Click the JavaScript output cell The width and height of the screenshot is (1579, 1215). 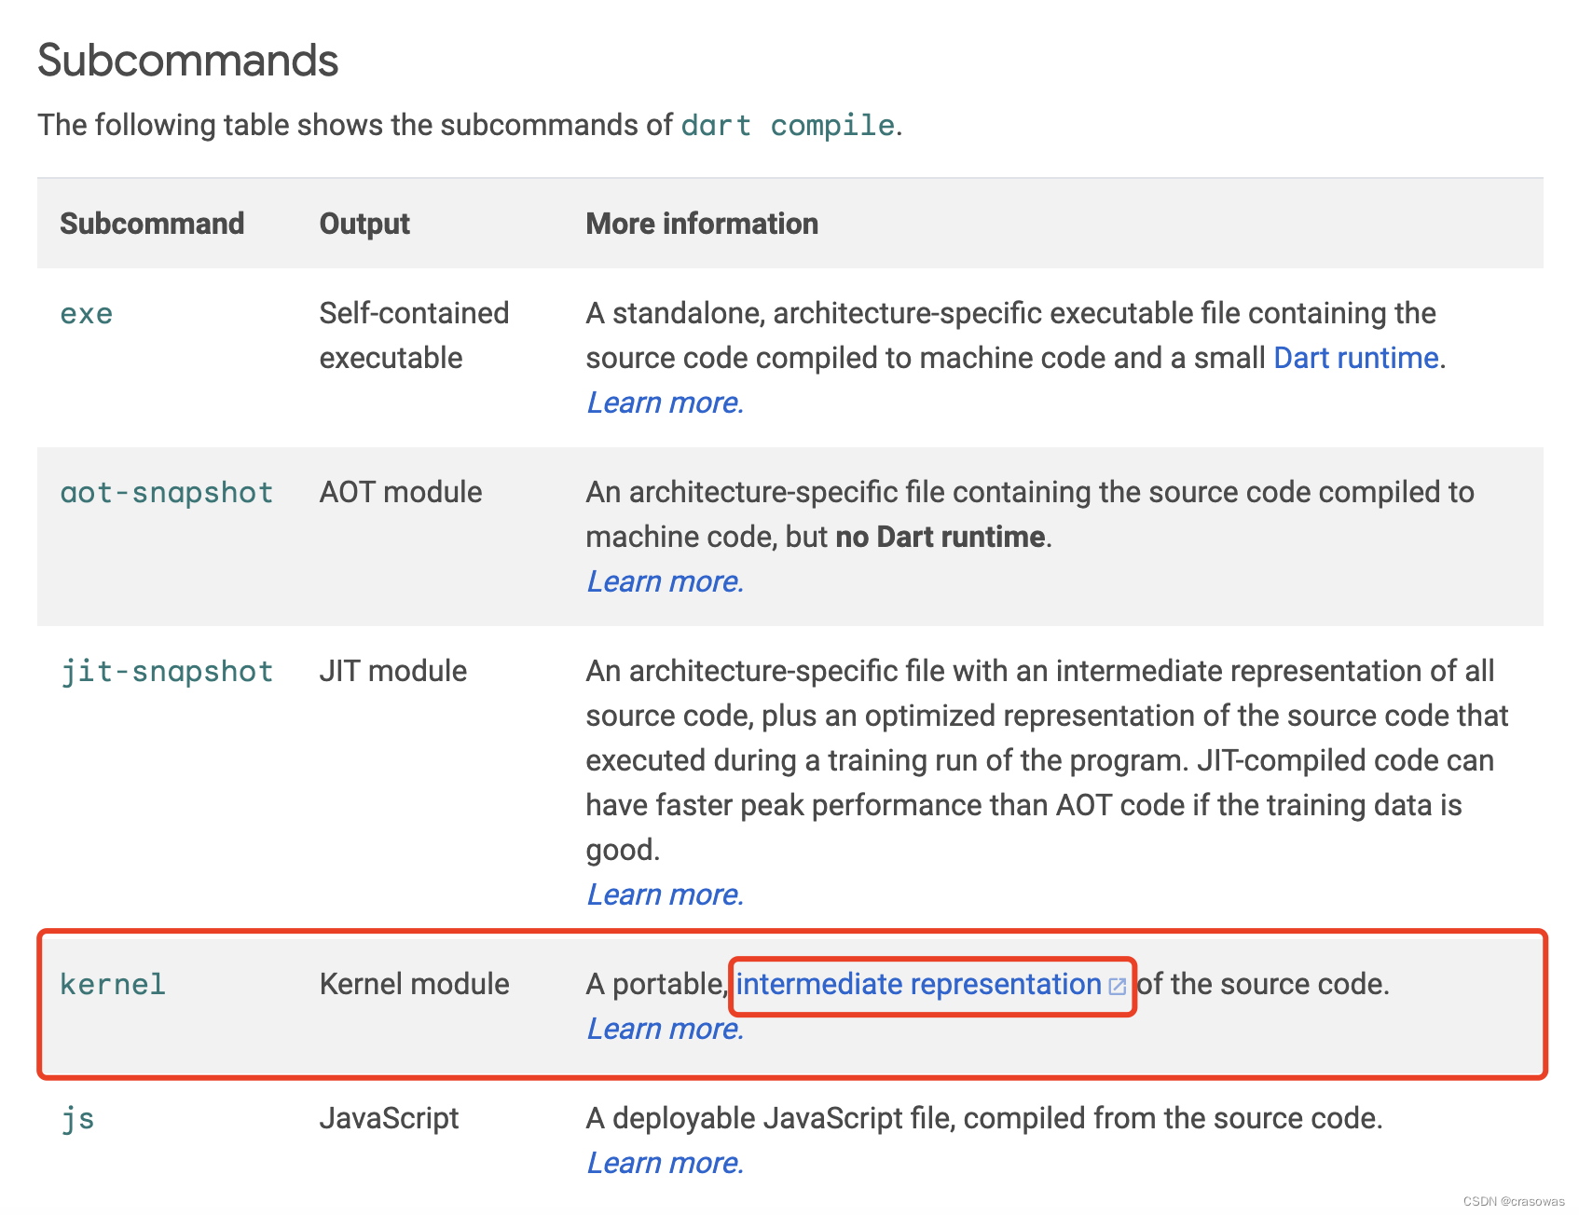389,1118
